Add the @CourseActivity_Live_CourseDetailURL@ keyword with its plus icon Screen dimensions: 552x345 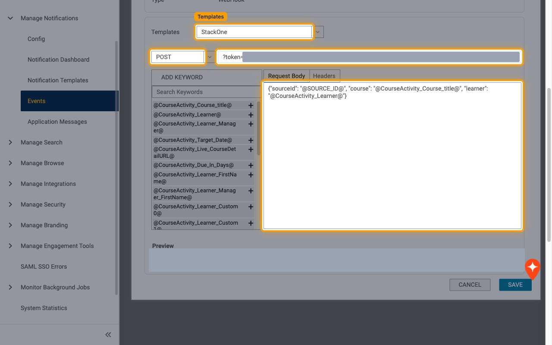251,150
